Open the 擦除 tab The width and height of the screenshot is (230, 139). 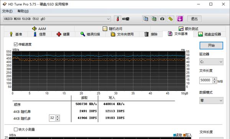point(151,34)
